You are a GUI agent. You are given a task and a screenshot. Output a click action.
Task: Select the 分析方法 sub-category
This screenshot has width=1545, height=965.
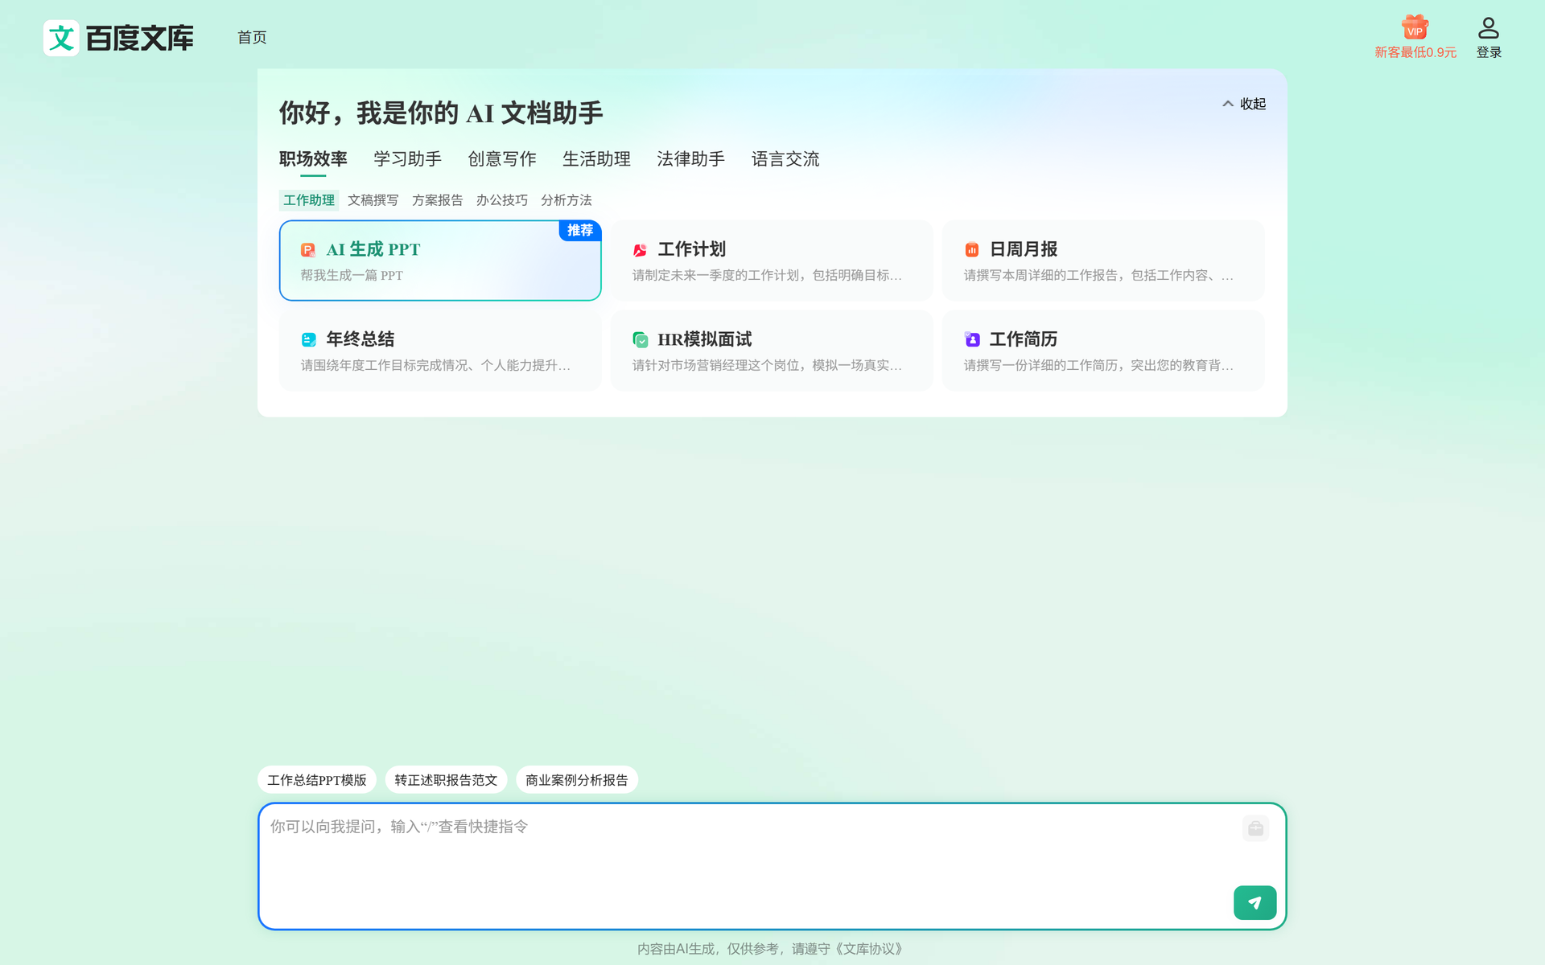click(566, 200)
